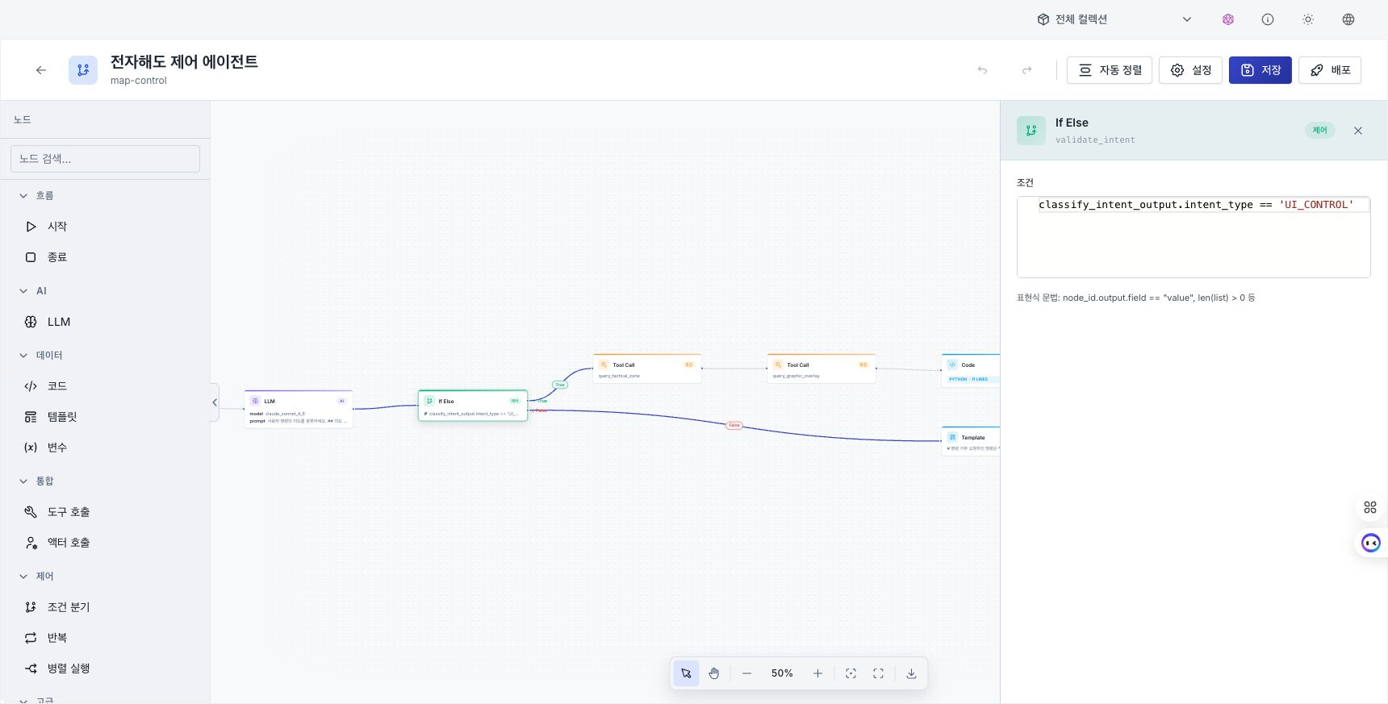
Task: Open the 설정 button
Action: click(1190, 70)
